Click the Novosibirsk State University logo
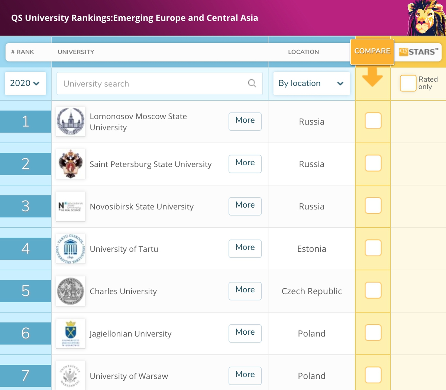Screen dimensions: 446x390 point(70,206)
